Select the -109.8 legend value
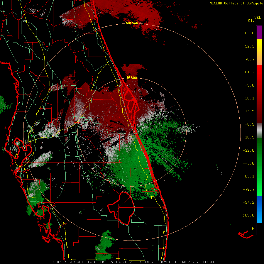This screenshot has width=264, height=264. click(247, 215)
